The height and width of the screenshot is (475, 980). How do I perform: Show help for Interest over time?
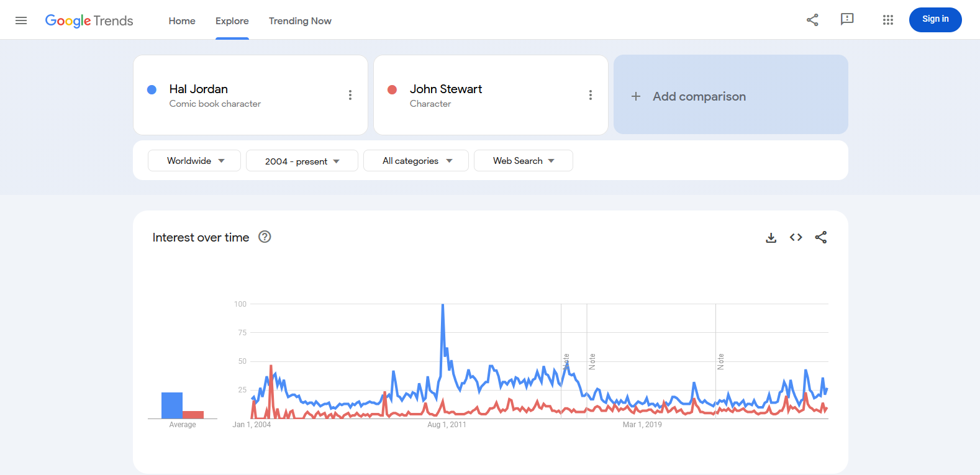coord(265,237)
